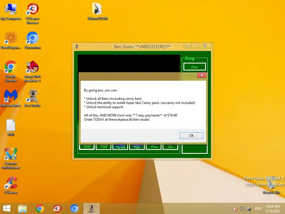Open the Windows Start button
Screen dimensions: 285x214
(7, 208)
